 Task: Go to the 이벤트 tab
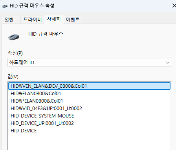(73, 20)
